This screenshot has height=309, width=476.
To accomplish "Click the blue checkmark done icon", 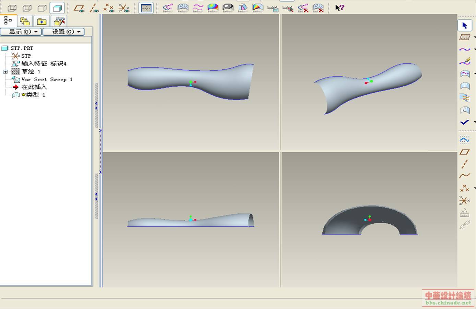I will (x=465, y=122).
